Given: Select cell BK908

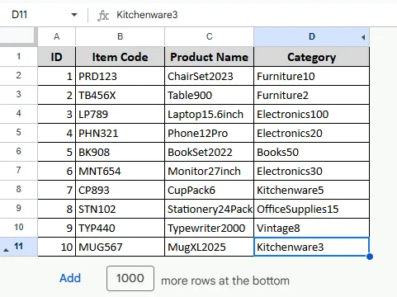Looking at the screenshot, I should (x=121, y=152).
